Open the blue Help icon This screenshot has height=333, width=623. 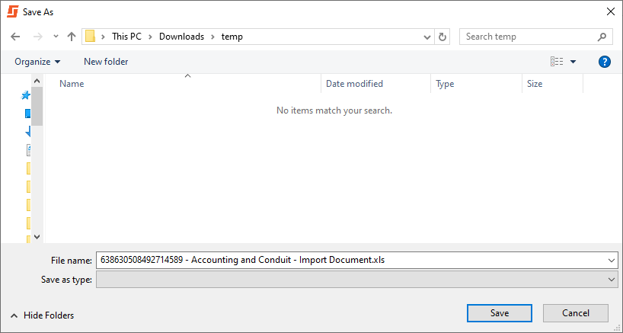coord(605,62)
